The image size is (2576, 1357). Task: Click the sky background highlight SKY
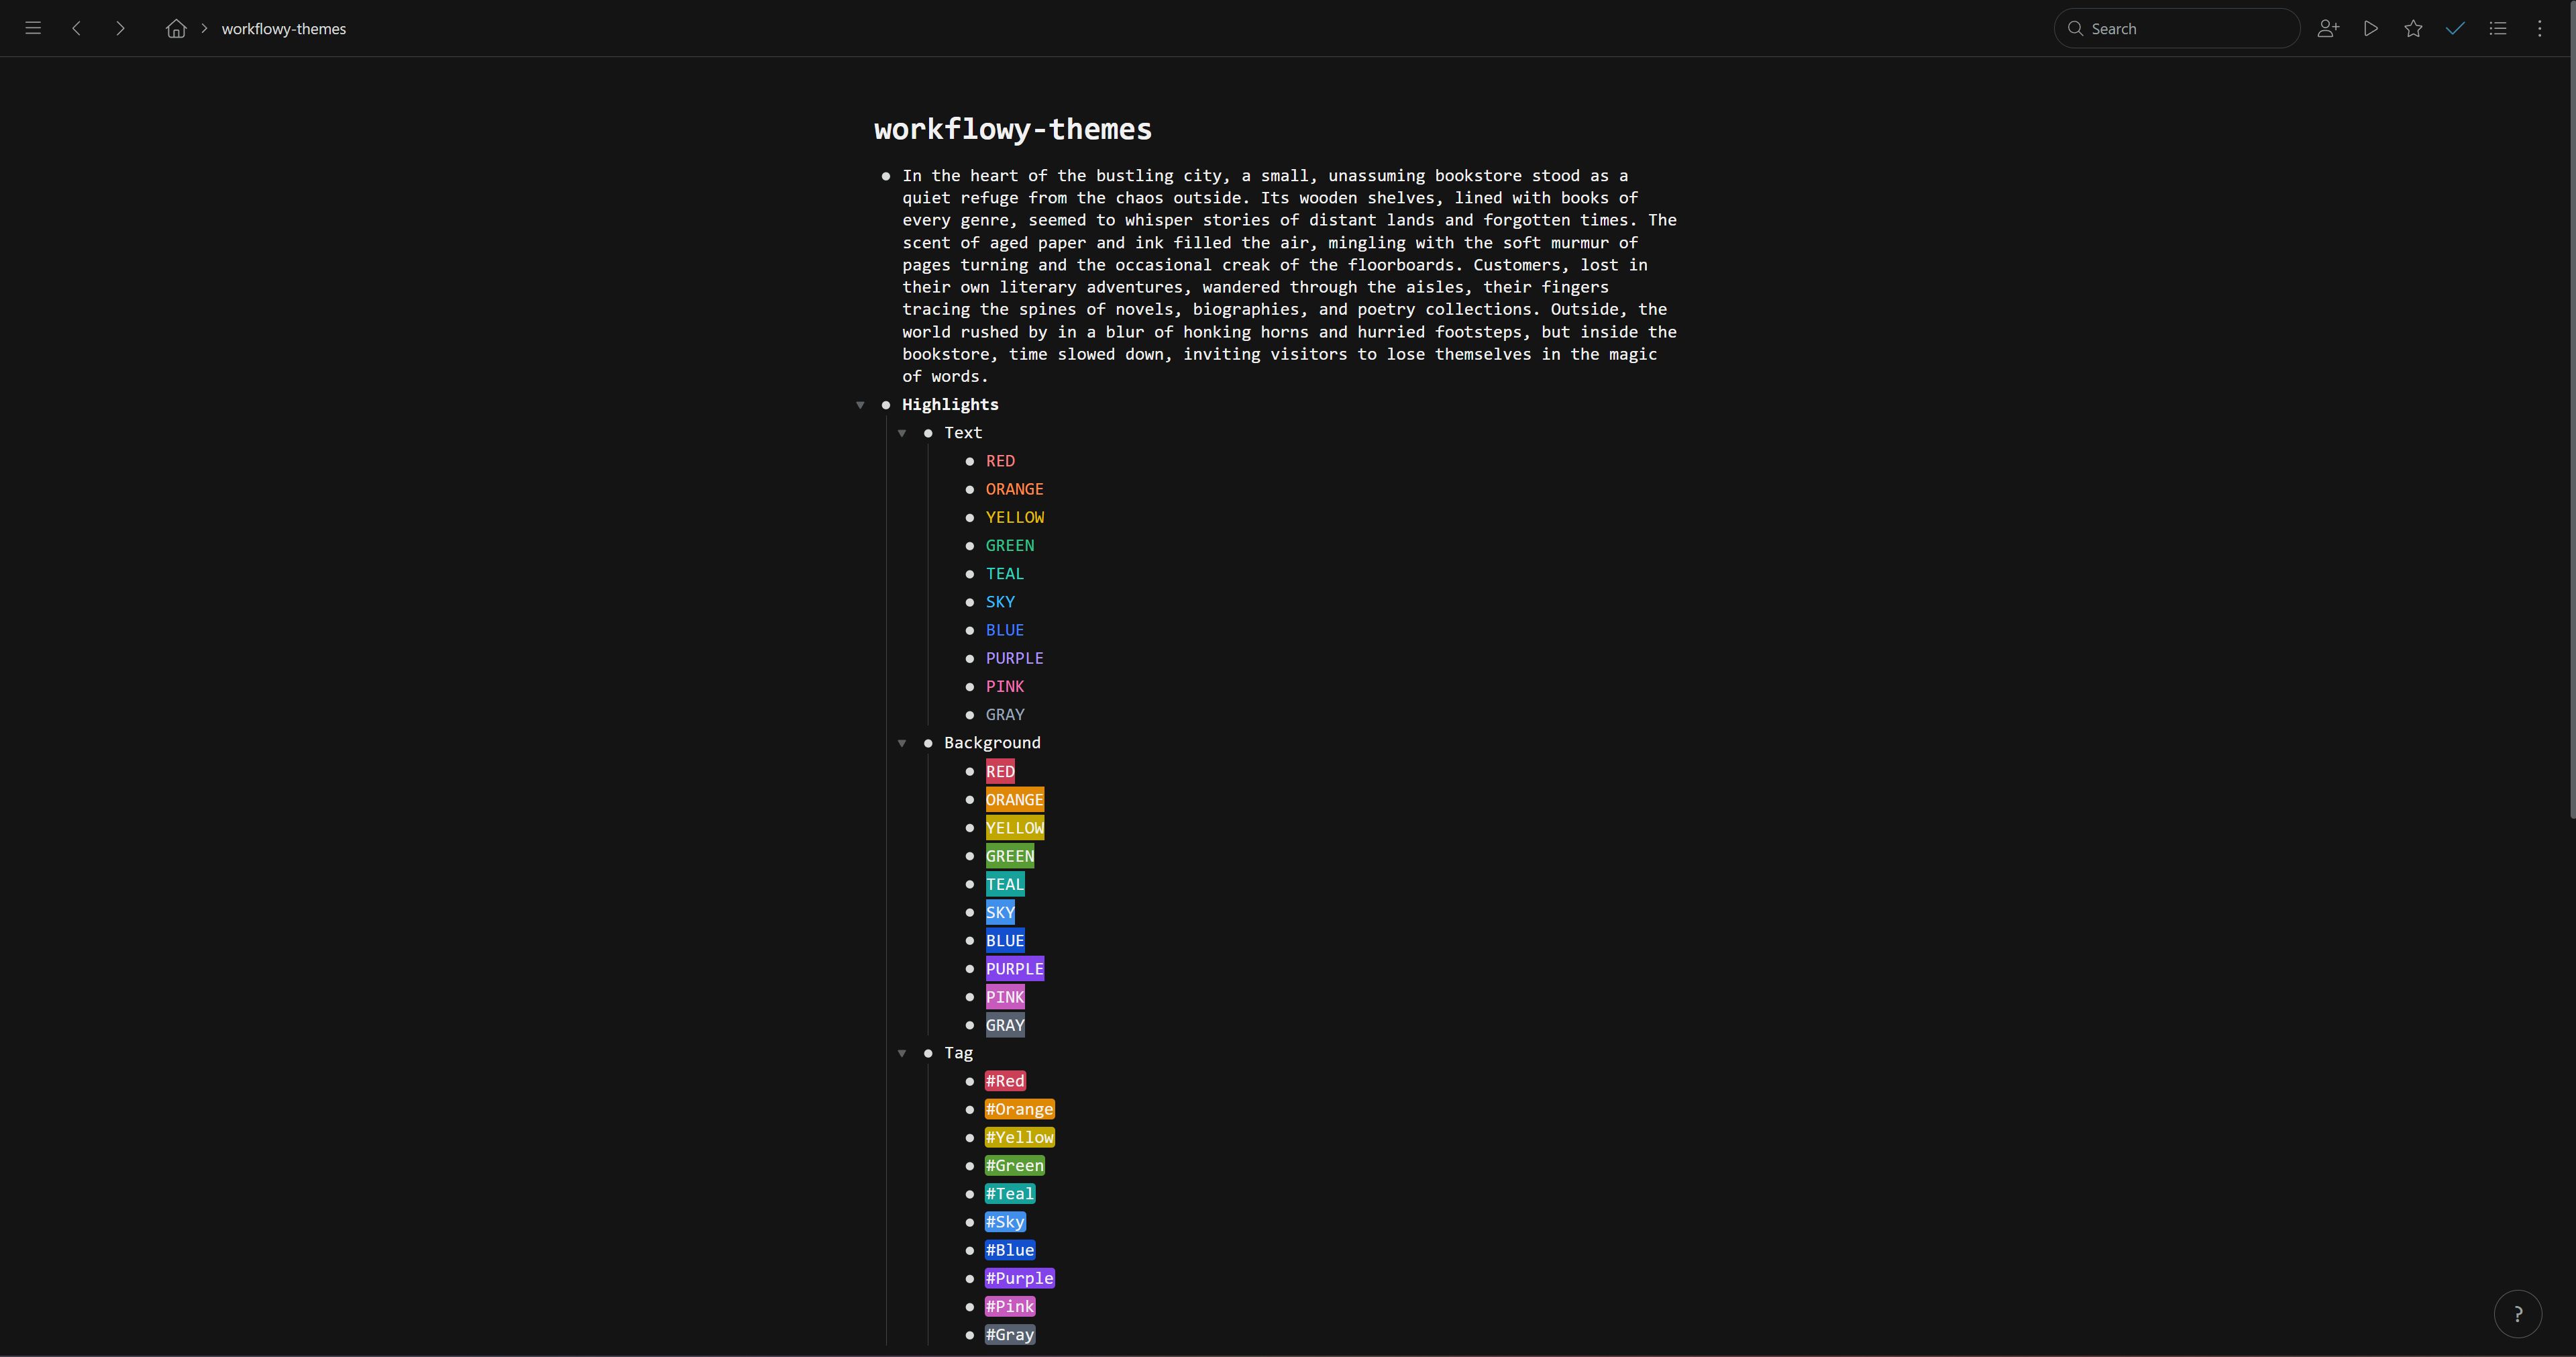1000,911
